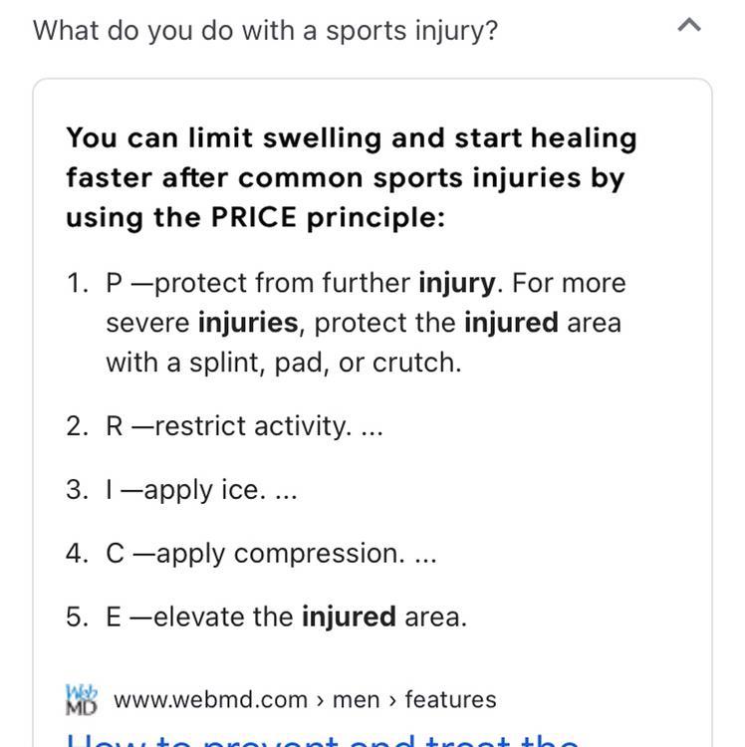The width and height of the screenshot is (745, 747).
Task: Collapse the answer with the up chevron
Action: coord(689,25)
